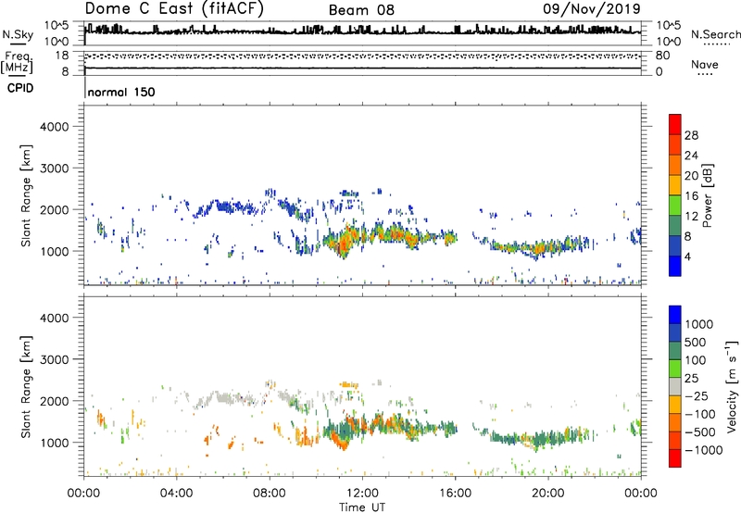Click the "08:00" time tick label
The height and width of the screenshot is (513, 741).
coord(270,494)
